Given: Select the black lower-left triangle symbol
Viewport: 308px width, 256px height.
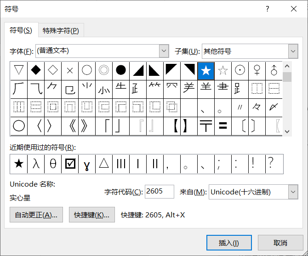Looking at the screenshot, I should pyautogui.click(x=155, y=70).
